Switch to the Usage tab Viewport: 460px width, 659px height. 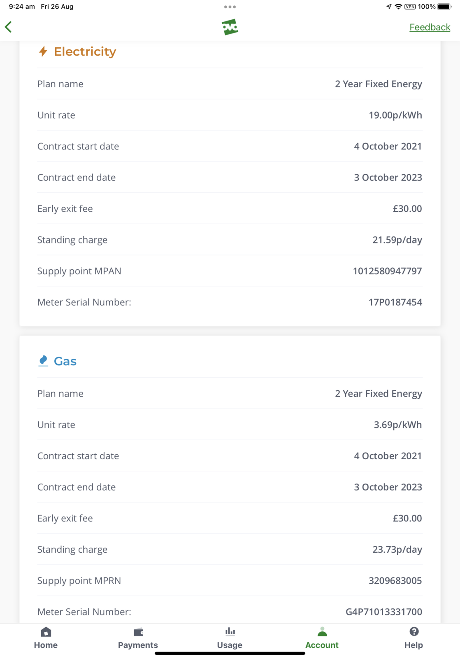tap(230, 638)
